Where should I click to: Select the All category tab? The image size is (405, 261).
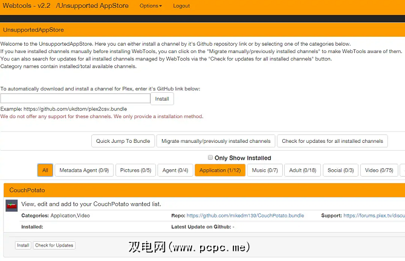[45, 171]
